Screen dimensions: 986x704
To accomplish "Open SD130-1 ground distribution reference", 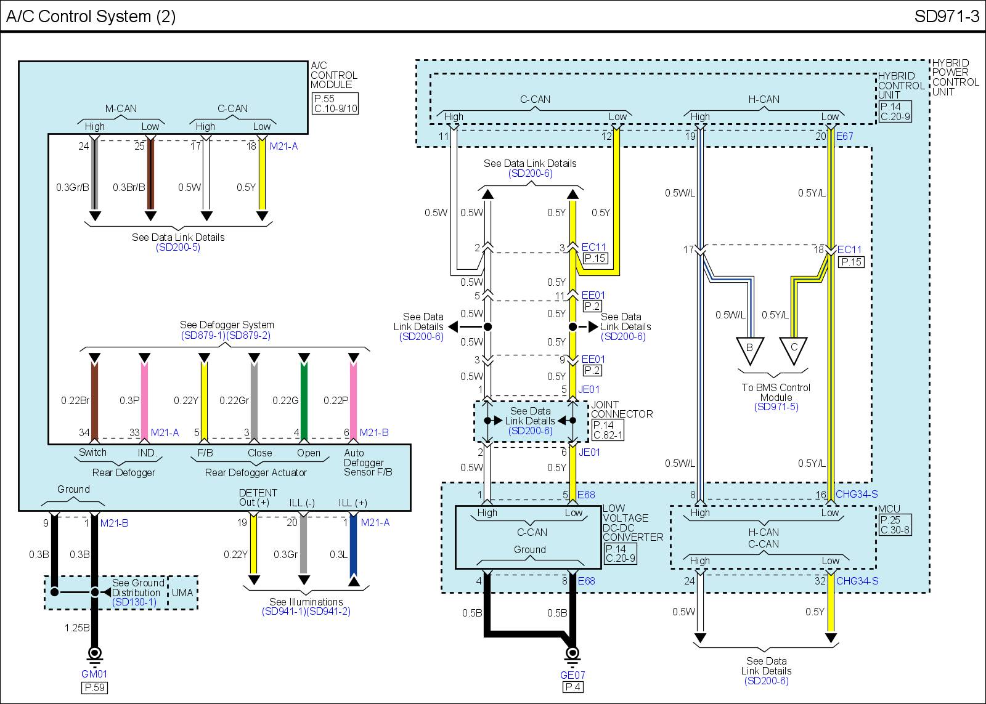I will pyautogui.click(x=134, y=602).
